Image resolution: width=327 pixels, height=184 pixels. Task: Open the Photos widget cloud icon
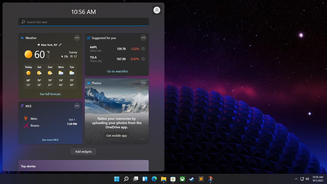[89, 83]
